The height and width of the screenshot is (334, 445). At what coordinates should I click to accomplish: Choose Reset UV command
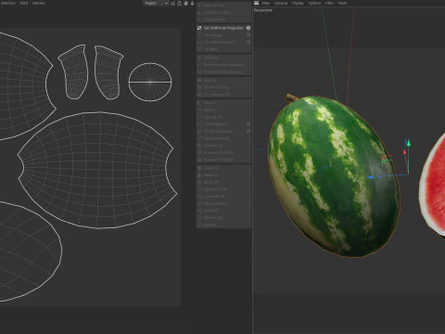[223, 182]
